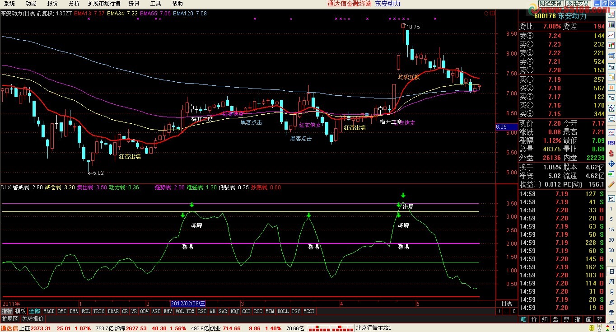616x332 pixels.
Task: Select the weekly (周) period button
Action: 611,281
